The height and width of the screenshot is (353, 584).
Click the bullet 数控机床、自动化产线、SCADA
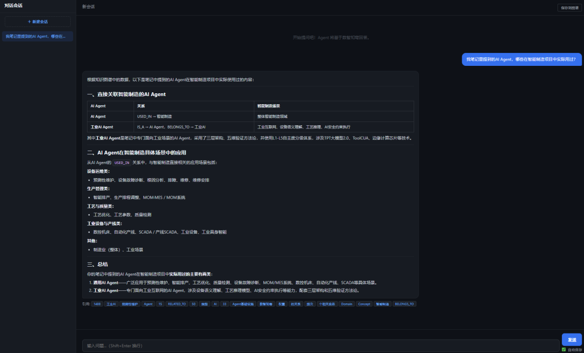point(160,232)
